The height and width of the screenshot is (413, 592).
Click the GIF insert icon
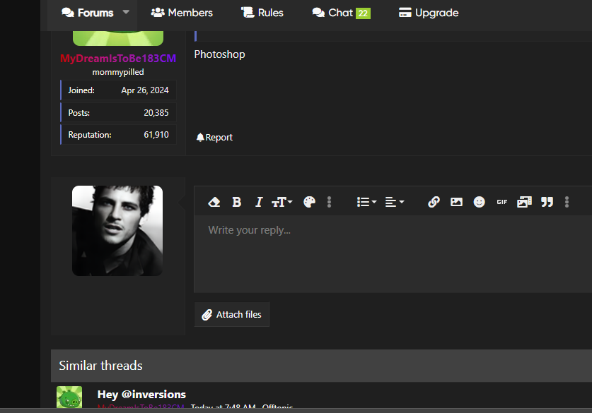(x=501, y=202)
